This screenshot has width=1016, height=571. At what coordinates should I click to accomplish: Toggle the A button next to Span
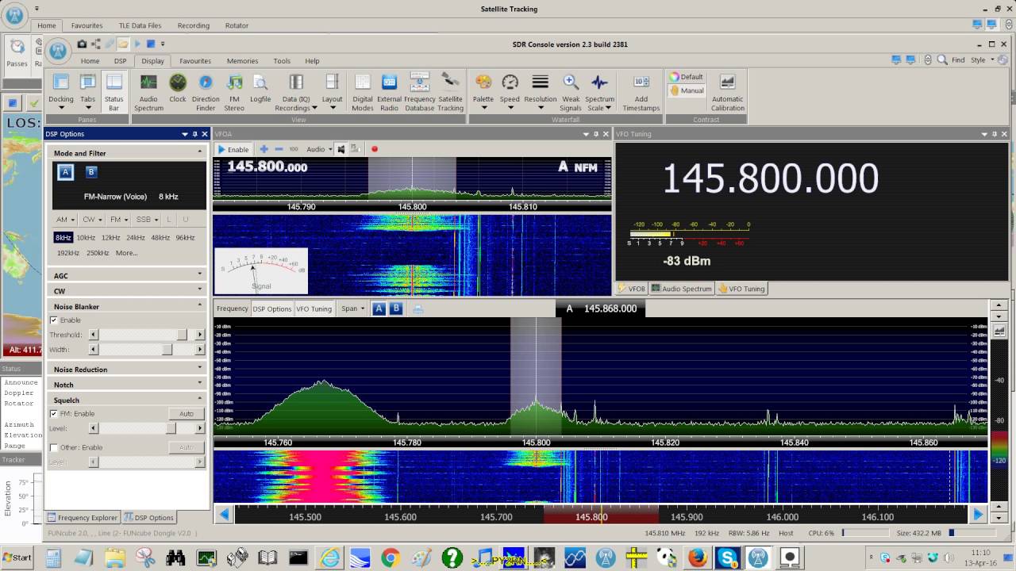tap(379, 308)
